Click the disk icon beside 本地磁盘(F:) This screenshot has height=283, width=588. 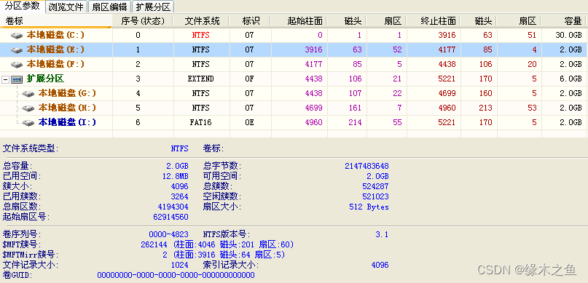pos(17,65)
